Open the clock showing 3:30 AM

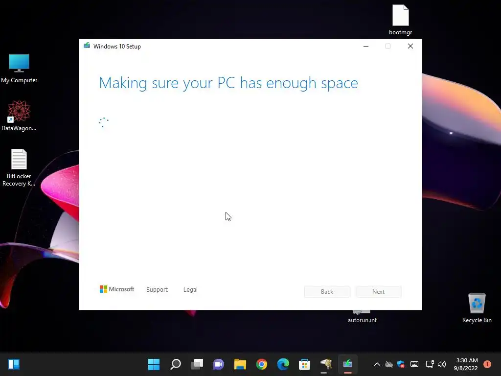(466, 364)
